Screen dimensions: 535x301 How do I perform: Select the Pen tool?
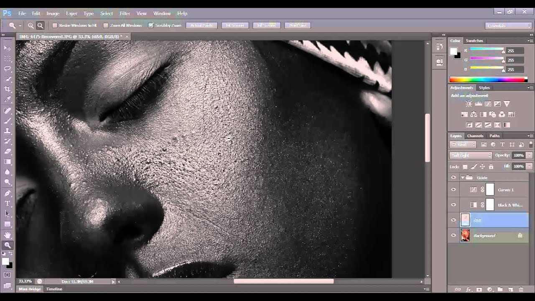tap(8, 193)
